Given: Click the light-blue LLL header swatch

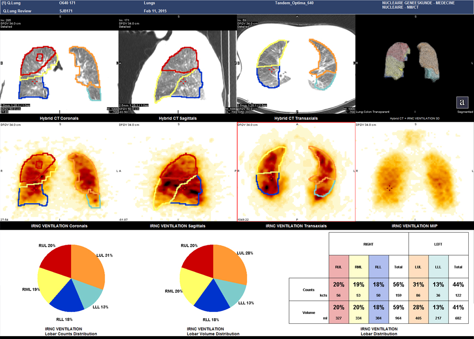Looking at the screenshot, I should point(438,267).
